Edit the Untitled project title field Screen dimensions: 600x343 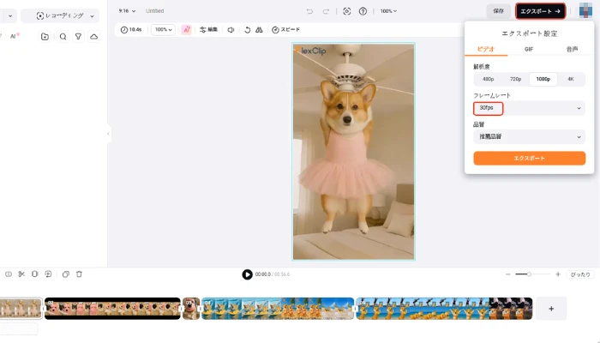pos(155,11)
